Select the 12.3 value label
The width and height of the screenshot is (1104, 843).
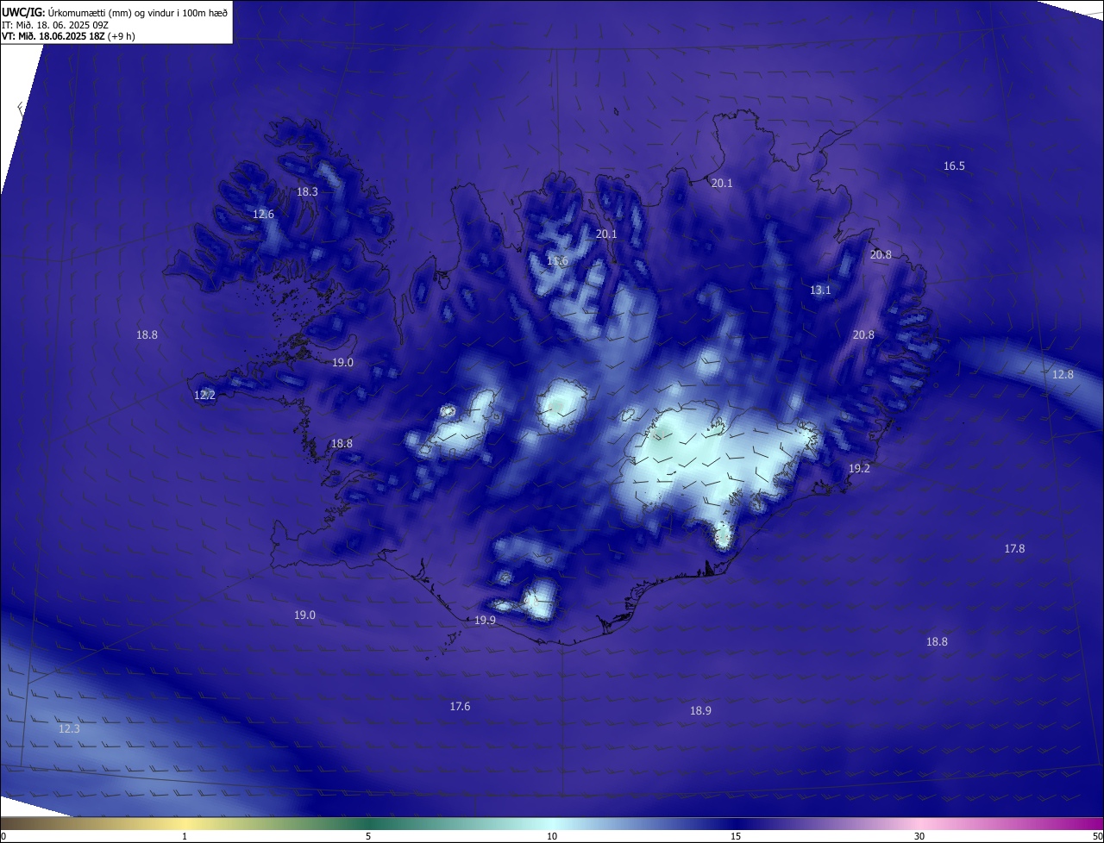[69, 729]
